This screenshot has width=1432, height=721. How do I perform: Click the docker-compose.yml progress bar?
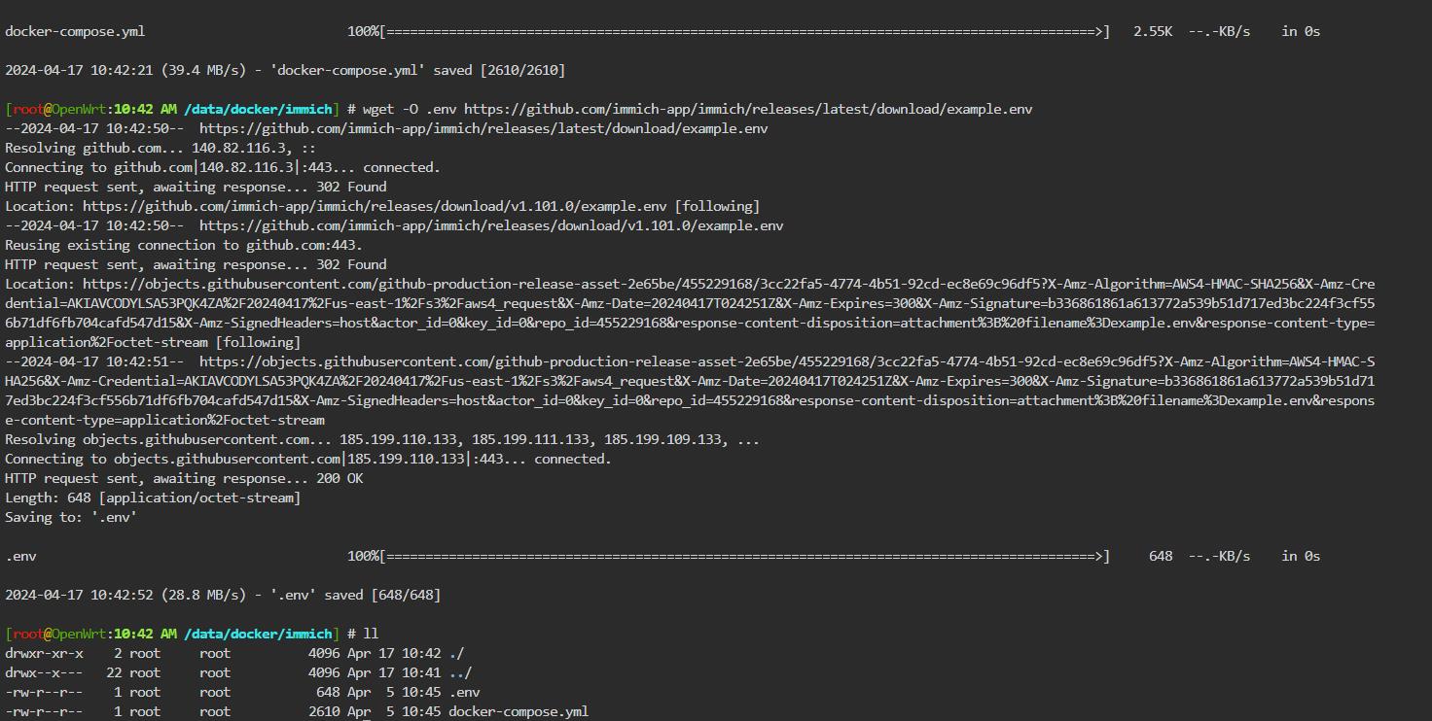(x=744, y=31)
